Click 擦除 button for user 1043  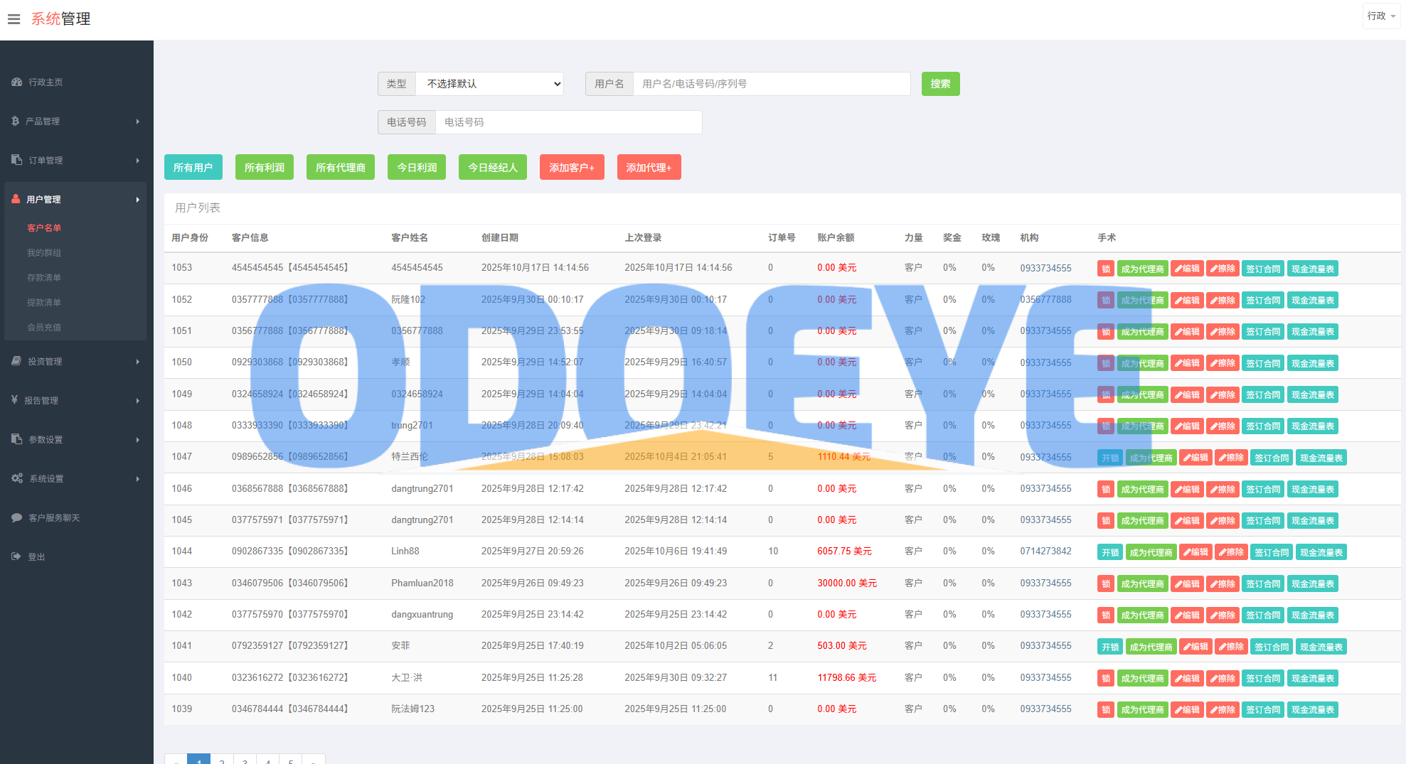click(1223, 584)
